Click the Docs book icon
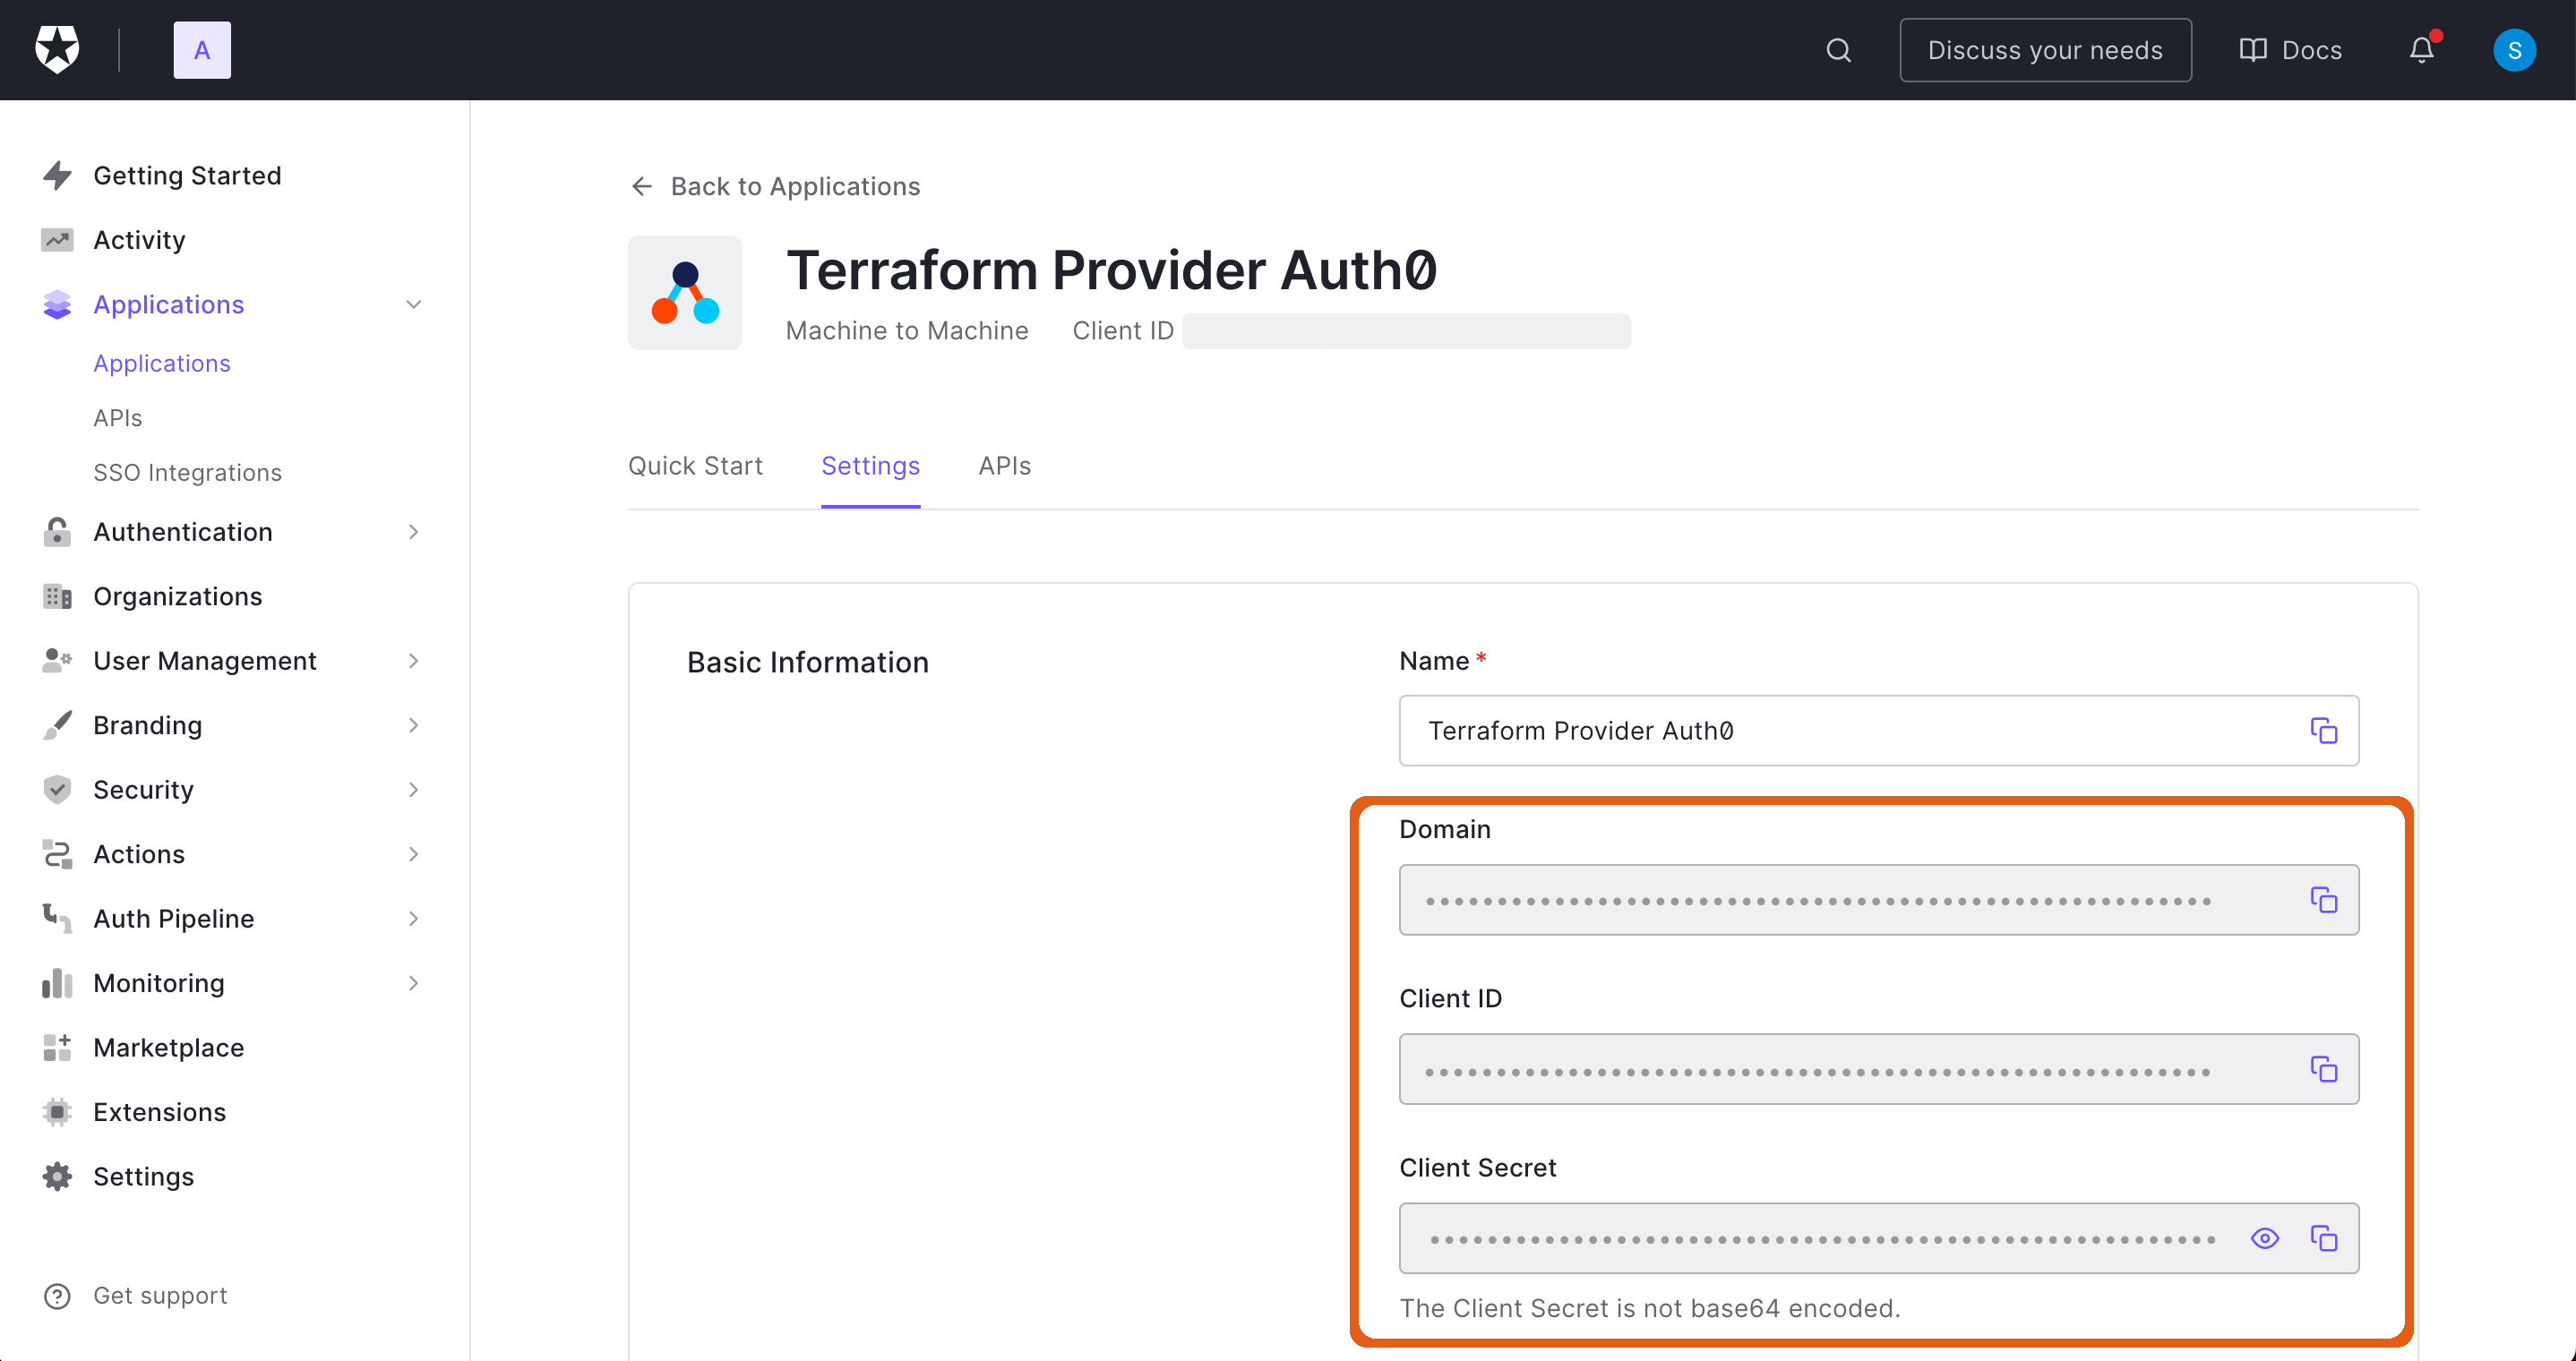Screen dimensions: 2576x1361 [2253, 50]
